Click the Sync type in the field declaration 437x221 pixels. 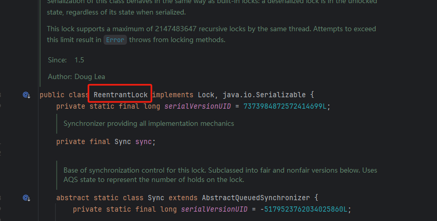point(123,141)
